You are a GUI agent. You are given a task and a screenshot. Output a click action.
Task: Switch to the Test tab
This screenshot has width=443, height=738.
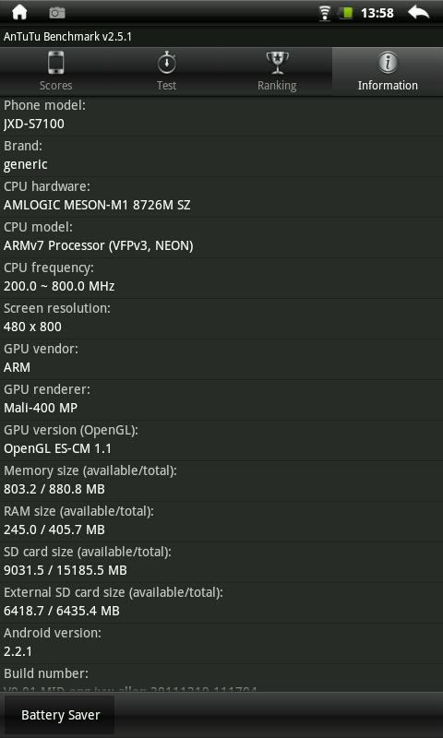tap(166, 72)
